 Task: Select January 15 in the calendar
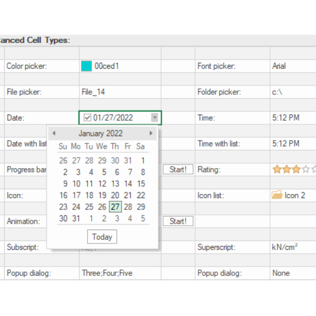(x=141, y=184)
